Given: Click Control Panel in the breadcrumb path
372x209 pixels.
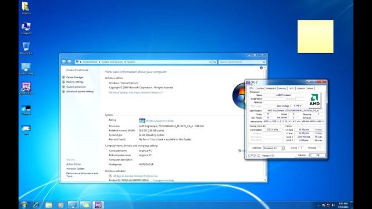Looking at the screenshot, I should tap(90, 62).
